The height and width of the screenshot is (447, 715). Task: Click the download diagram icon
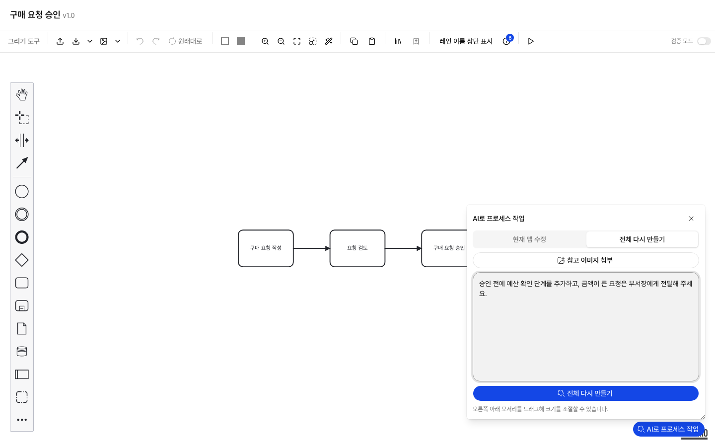point(76,41)
